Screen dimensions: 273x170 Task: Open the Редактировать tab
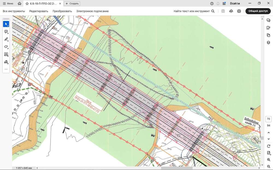click(x=39, y=11)
